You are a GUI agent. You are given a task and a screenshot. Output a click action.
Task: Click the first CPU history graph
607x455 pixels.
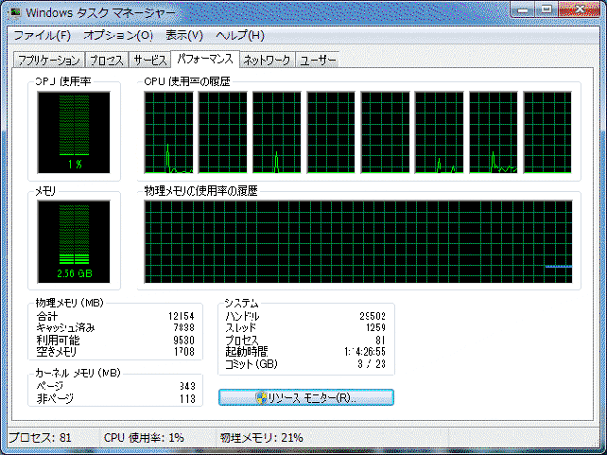[168, 132]
